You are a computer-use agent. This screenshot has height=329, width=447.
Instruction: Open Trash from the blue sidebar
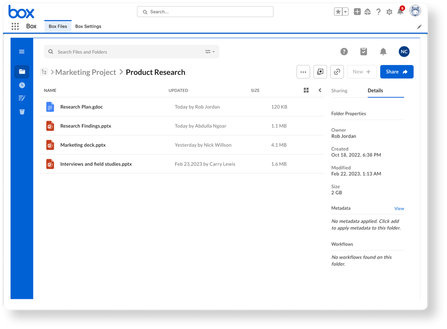[x=22, y=112]
